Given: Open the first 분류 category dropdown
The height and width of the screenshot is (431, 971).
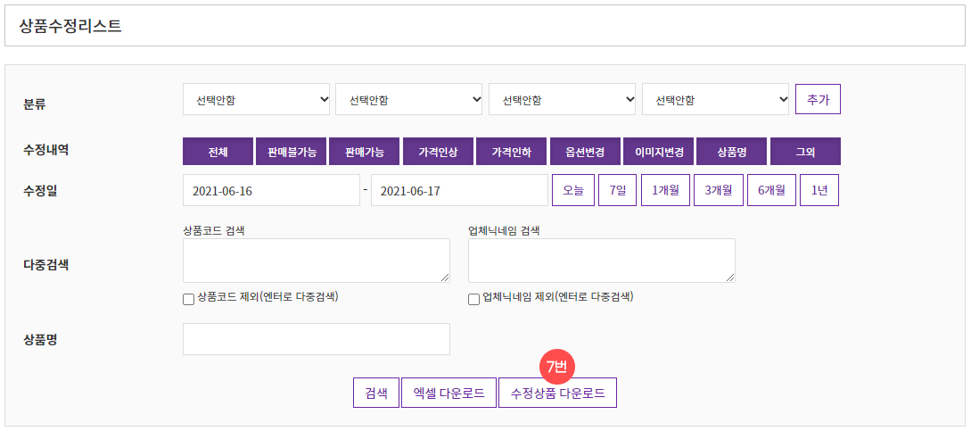Looking at the screenshot, I should pos(257,99).
